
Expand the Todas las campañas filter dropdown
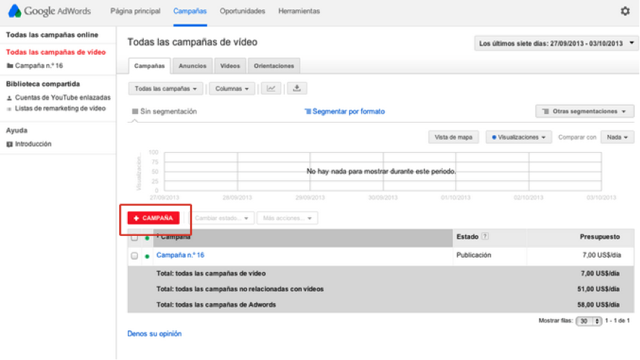point(167,89)
